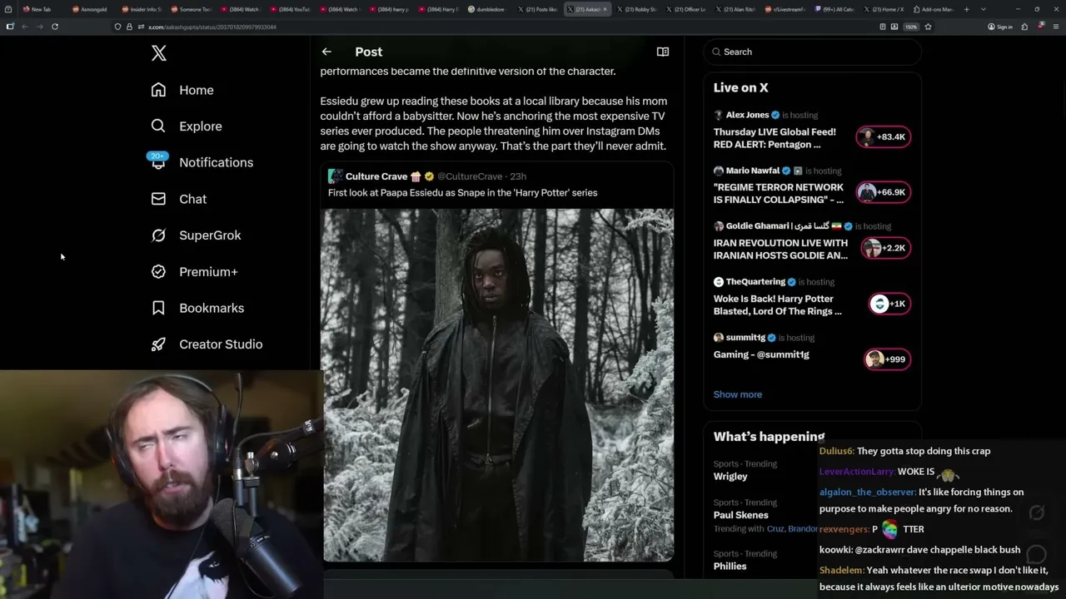
Task: Open the Firefox extensions puzzle icon
Action: coord(1024,27)
